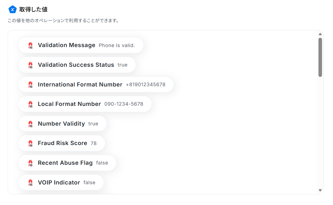Viewport: 333px width, 205px height.
Task: Choose the VOIP Indicator false value
Action: click(x=89, y=183)
